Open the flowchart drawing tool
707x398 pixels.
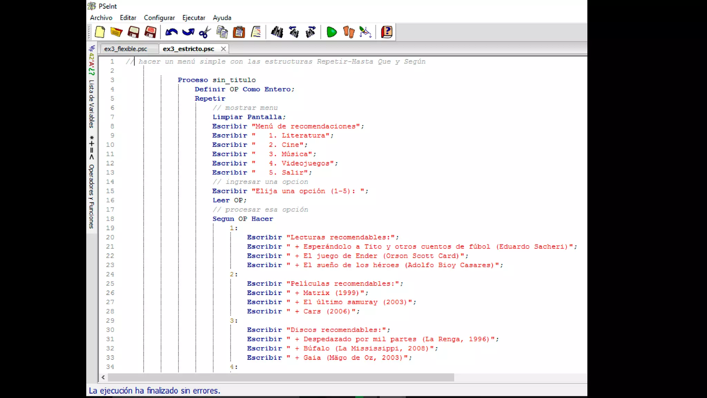(365, 32)
